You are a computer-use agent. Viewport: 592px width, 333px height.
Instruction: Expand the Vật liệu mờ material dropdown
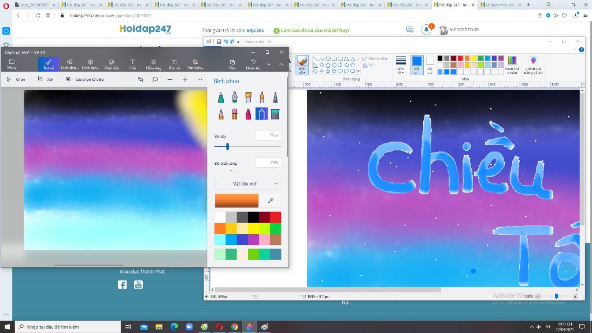coord(247,183)
